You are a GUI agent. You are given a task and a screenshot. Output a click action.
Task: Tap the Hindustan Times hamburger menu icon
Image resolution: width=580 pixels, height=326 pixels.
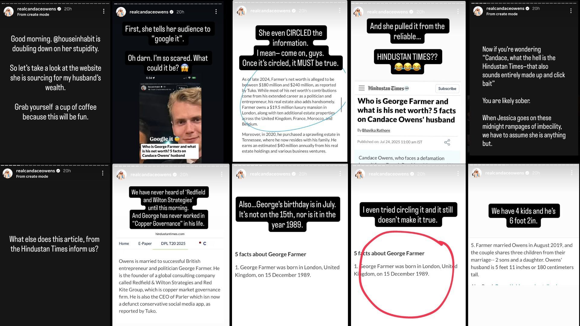coord(361,88)
